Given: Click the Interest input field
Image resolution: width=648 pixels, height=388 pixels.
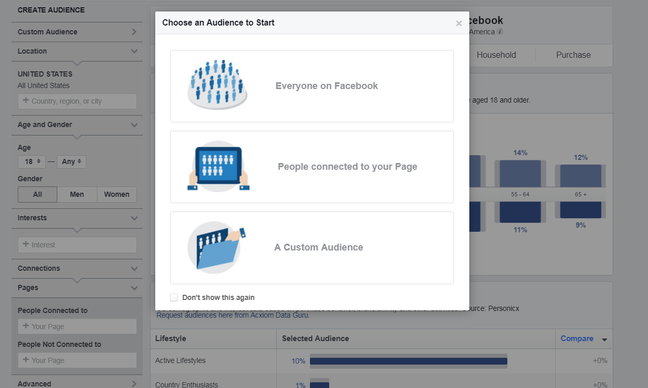Looking at the screenshot, I should pyautogui.click(x=77, y=245).
